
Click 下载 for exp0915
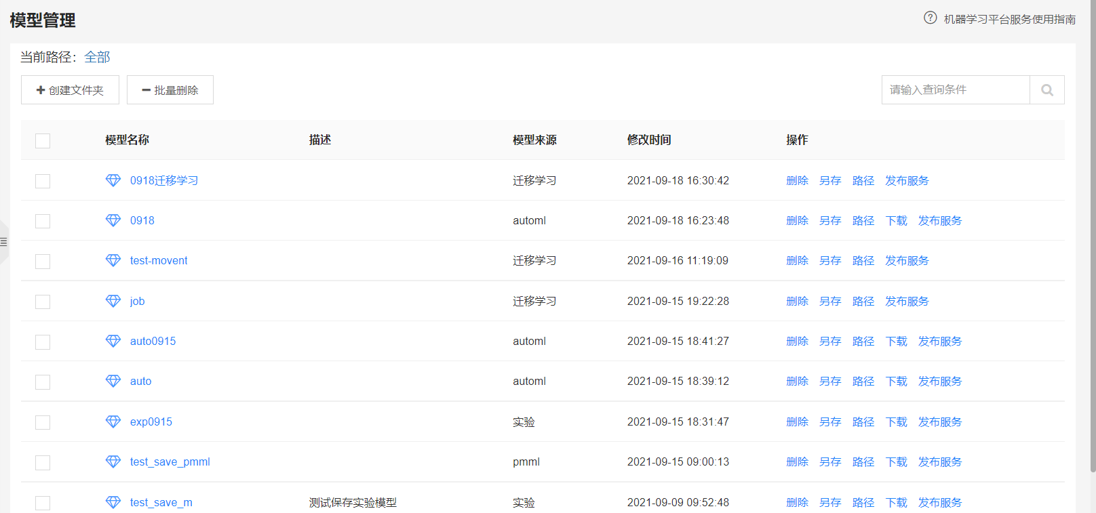coord(897,422)
